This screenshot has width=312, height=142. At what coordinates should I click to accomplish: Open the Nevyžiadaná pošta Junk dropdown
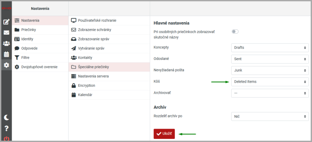point(270,70)
